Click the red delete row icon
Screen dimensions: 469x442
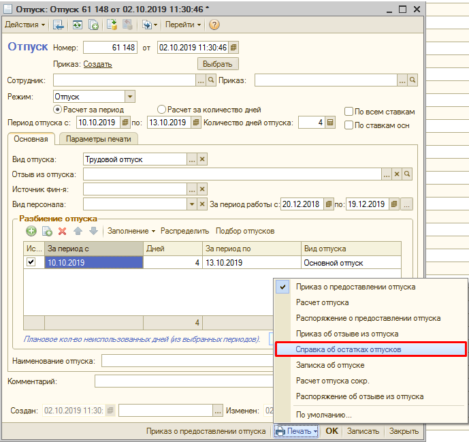pyautogui.click(x=62, y=231)
